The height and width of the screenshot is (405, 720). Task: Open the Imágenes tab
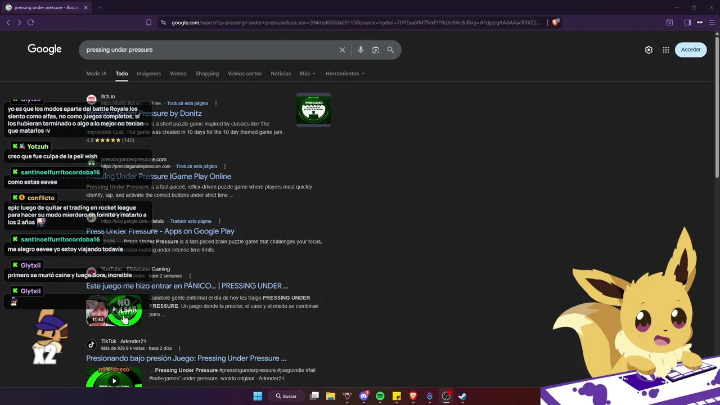click(148, 74)
